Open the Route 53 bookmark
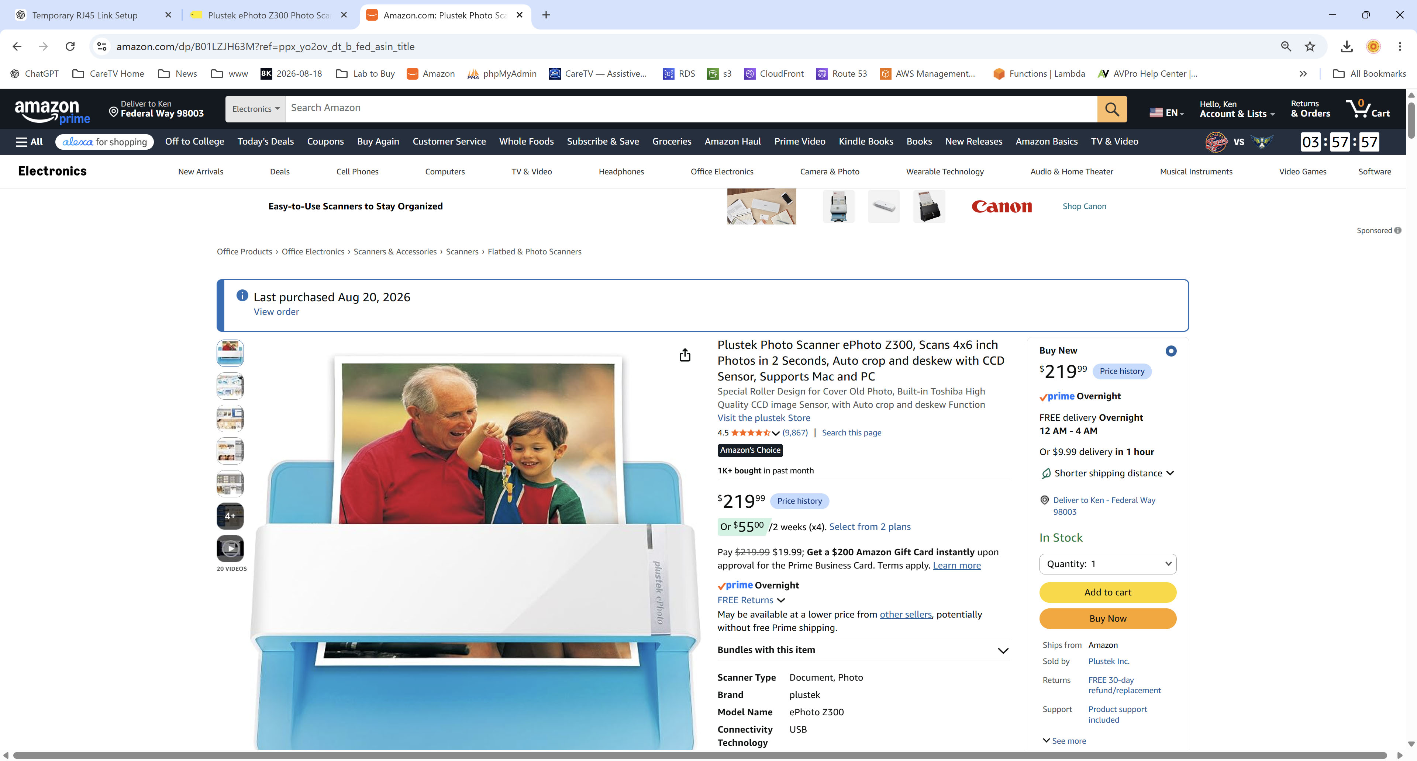This screenshot has width=1417, height=761. coord(842,74)
